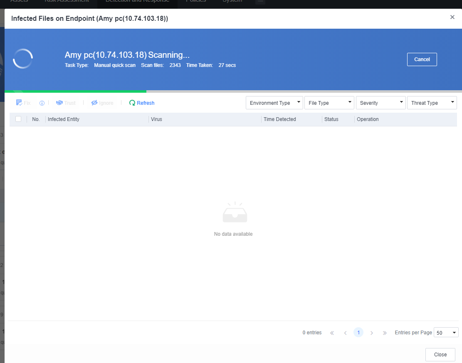Click the Trust handshake icon
462x363 pixels.
point(59,103)
